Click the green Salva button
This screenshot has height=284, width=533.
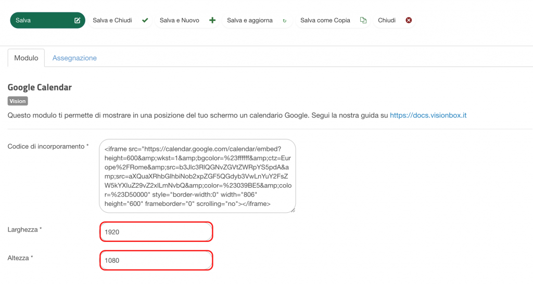47,20
